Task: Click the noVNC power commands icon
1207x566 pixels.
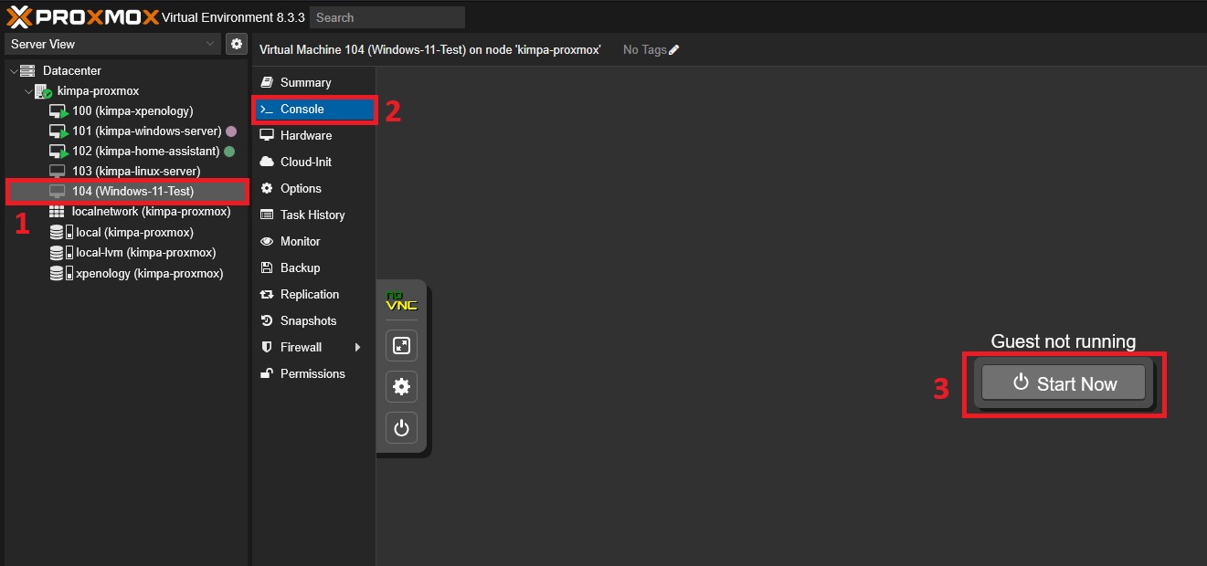Action: pos(401,427)
